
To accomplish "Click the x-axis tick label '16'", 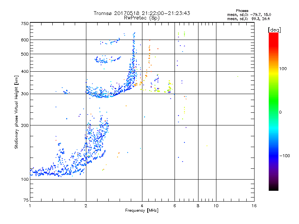I will coord(254,206).
